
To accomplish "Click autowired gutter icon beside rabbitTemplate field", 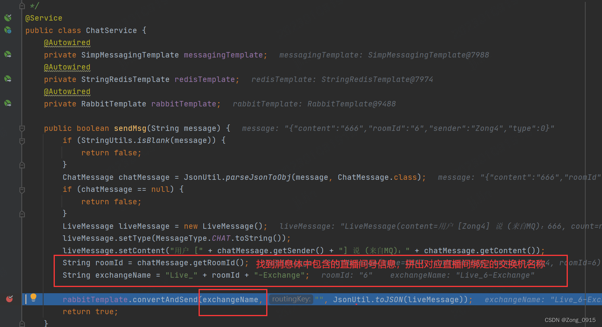I will 8,103.
